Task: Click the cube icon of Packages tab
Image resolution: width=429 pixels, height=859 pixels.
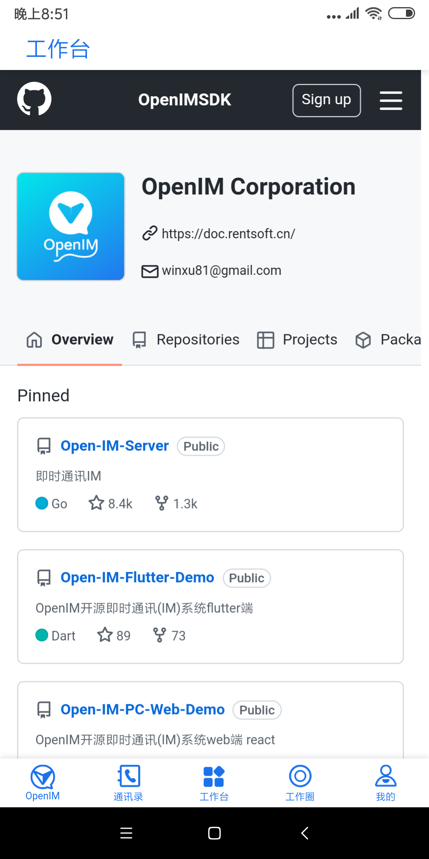Action: [x=363, y=340]
